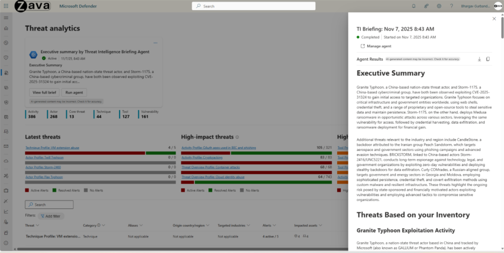This screenshot has height=253, width=504.
Task: Open the line chart reports icon in the sidebar
Action: [x=6, y=211]
